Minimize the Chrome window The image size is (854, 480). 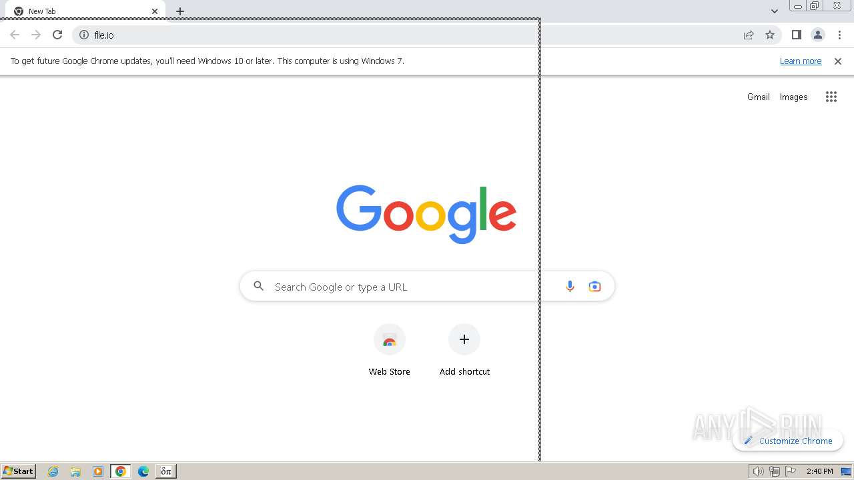(x=797, y=6)
